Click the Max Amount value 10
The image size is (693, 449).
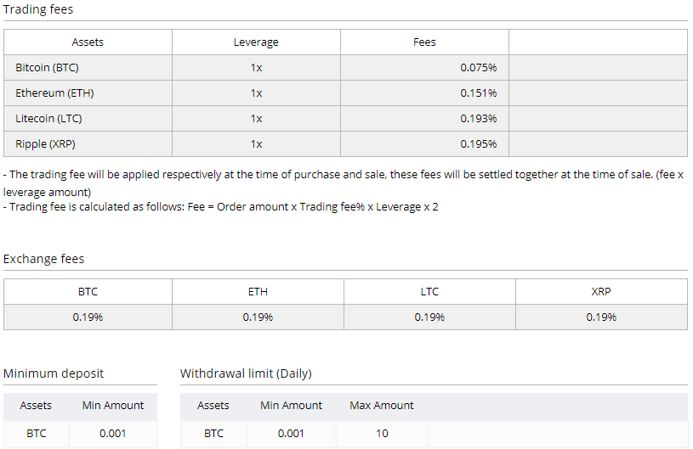382,433
